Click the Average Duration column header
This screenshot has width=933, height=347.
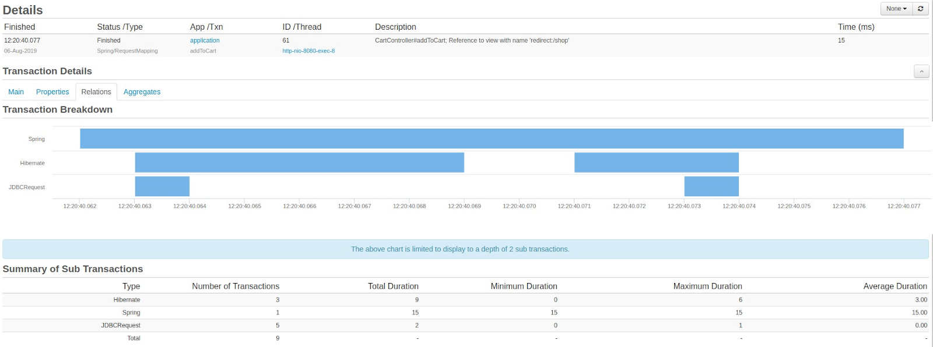(x=895, y=286)
